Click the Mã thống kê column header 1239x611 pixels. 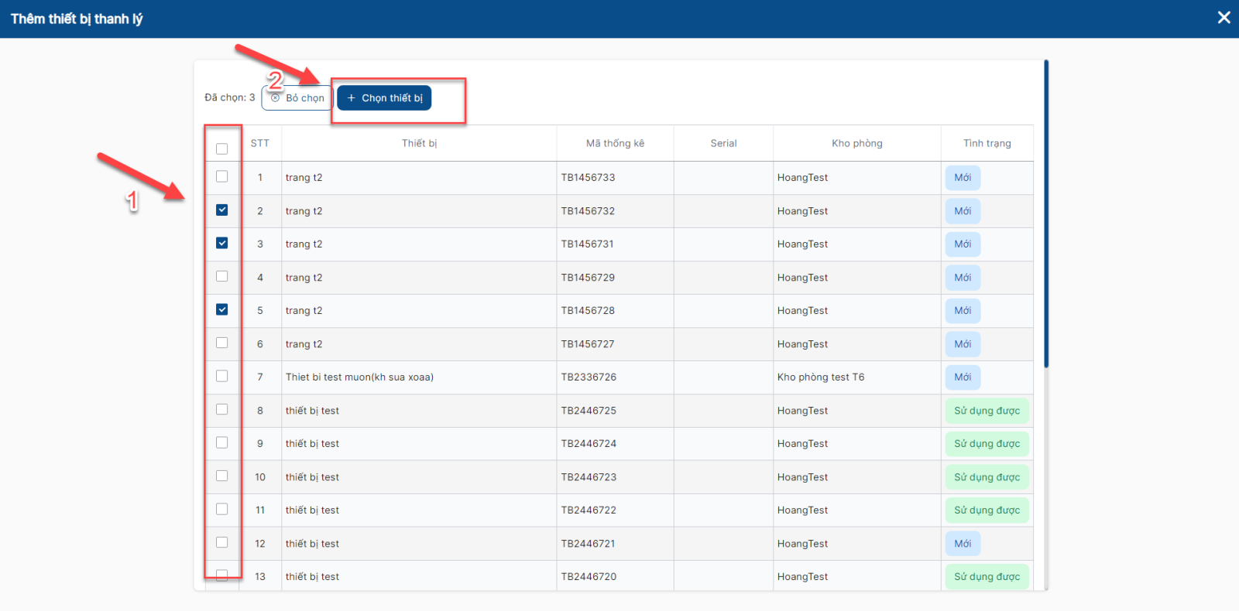(615, 143)
